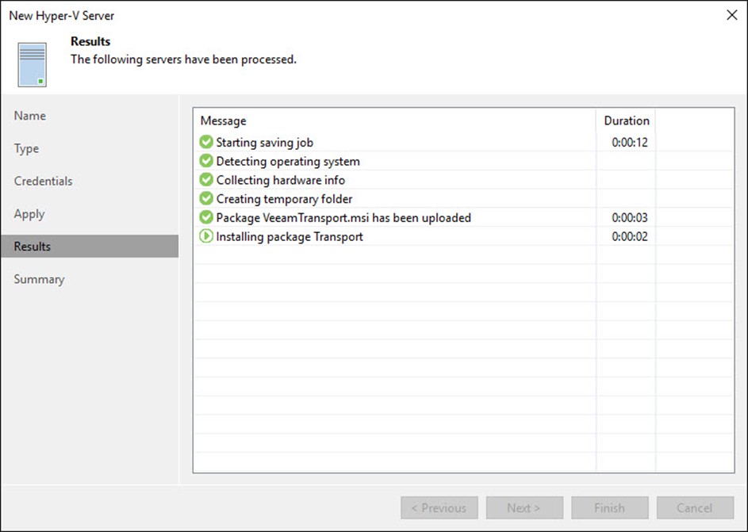Open the Name step in wizard sidebar
748x532 pixels.
click(29, 116)
